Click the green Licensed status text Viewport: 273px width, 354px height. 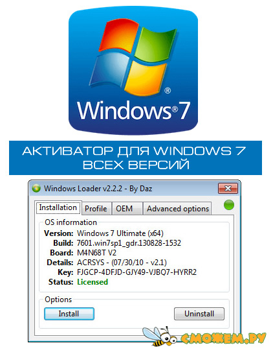click(x=93, y=282)
